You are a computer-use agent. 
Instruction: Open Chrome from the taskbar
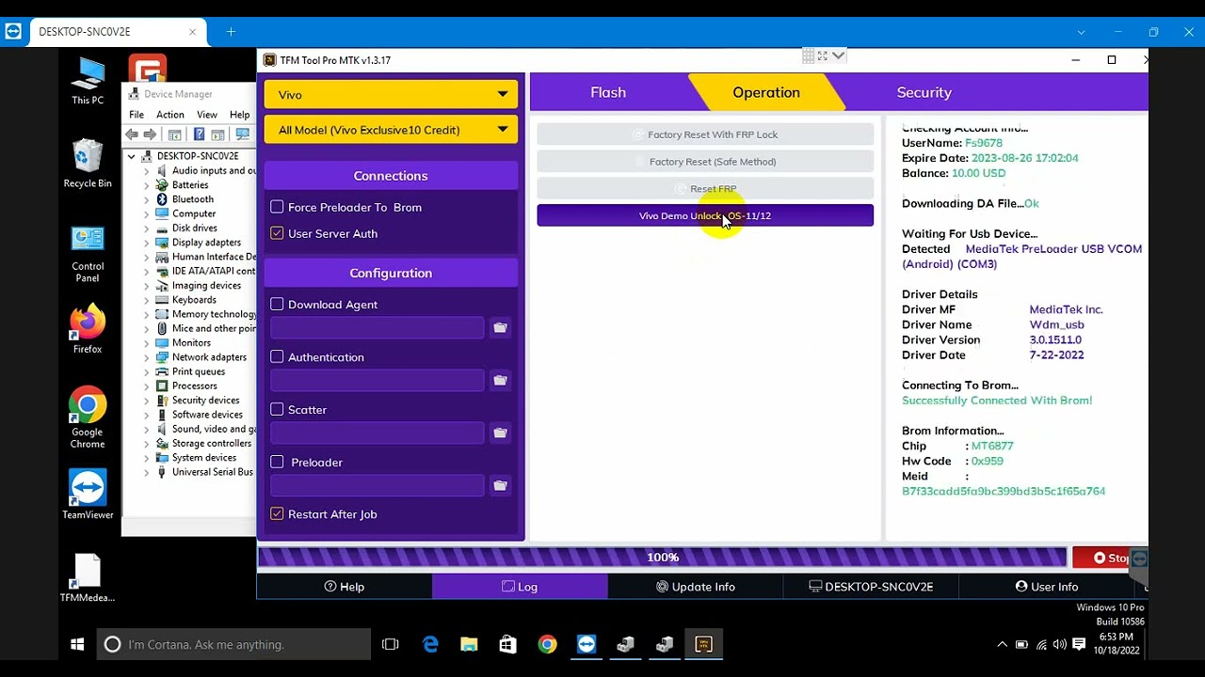[x=547, y=644]
